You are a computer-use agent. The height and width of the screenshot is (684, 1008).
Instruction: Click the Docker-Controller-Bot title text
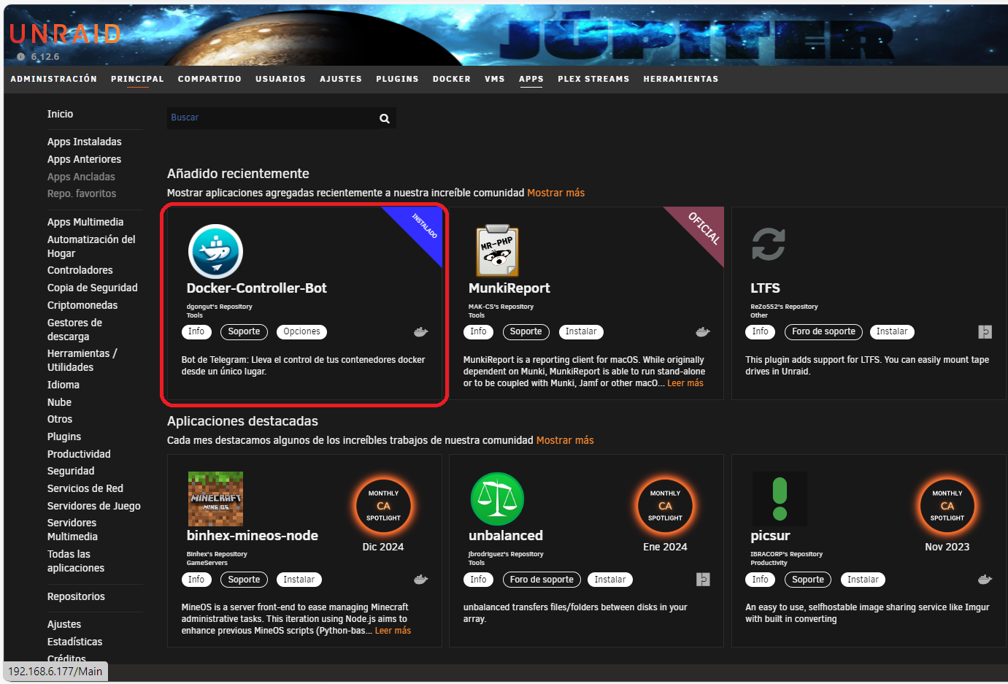256,288
